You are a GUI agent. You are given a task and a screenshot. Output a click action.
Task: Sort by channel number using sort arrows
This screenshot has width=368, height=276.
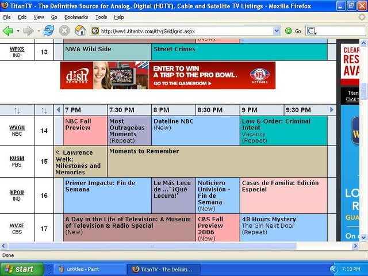coord(44,110)
